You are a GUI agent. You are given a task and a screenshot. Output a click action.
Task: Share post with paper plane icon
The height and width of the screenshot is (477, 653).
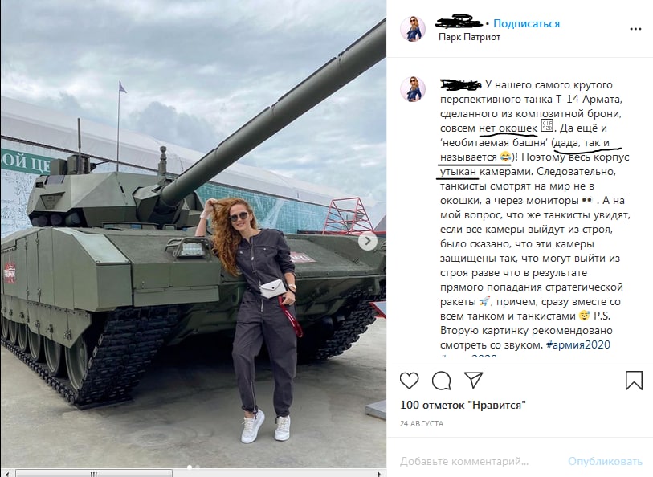tap(474, 380)
